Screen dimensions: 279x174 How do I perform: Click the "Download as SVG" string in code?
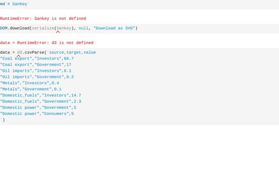click(x=114, y=28)
